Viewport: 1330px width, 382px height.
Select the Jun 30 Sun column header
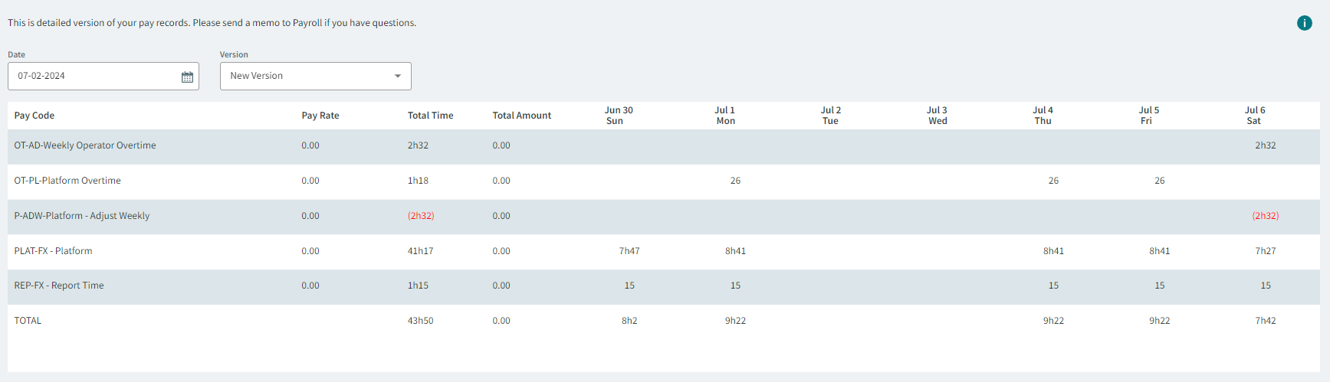618,116
